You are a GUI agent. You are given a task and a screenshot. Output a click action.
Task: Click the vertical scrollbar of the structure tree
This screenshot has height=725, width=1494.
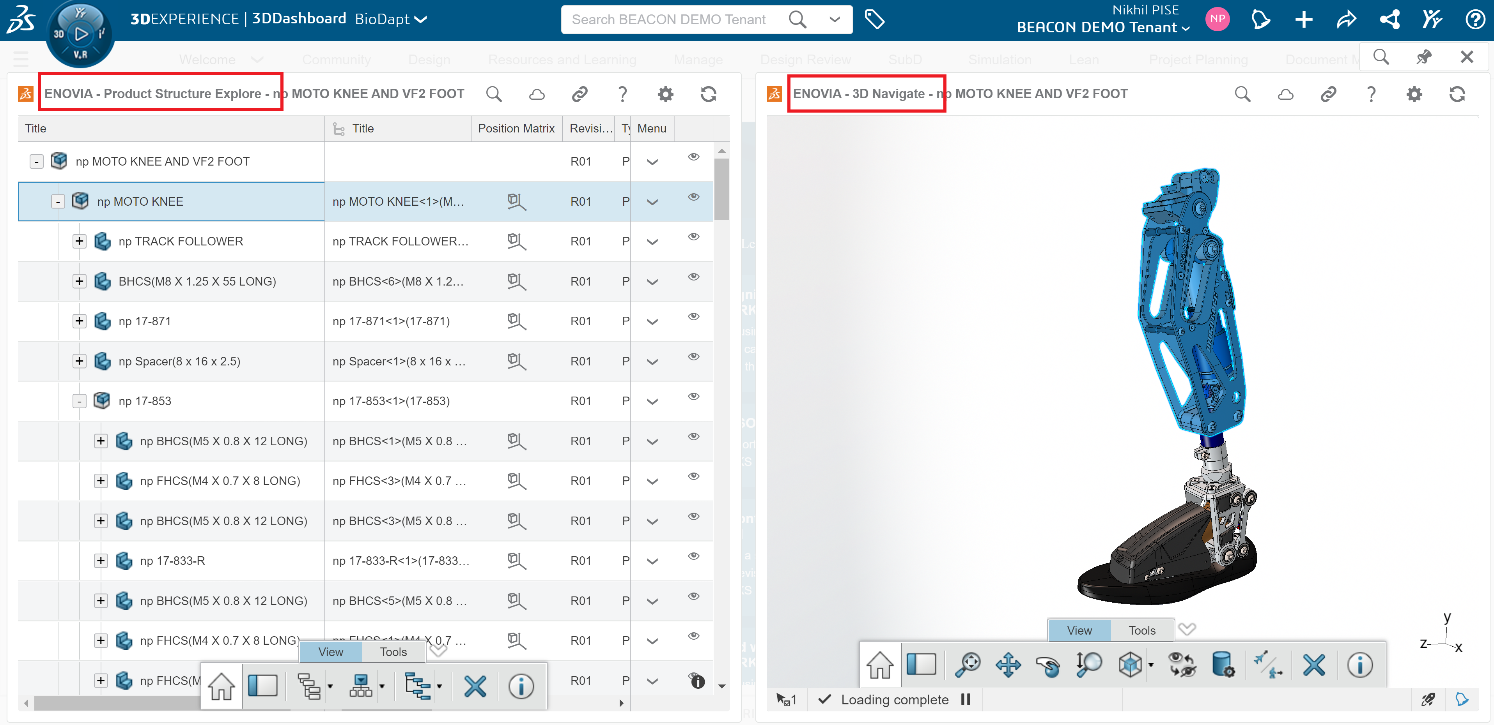click(721, 190)
